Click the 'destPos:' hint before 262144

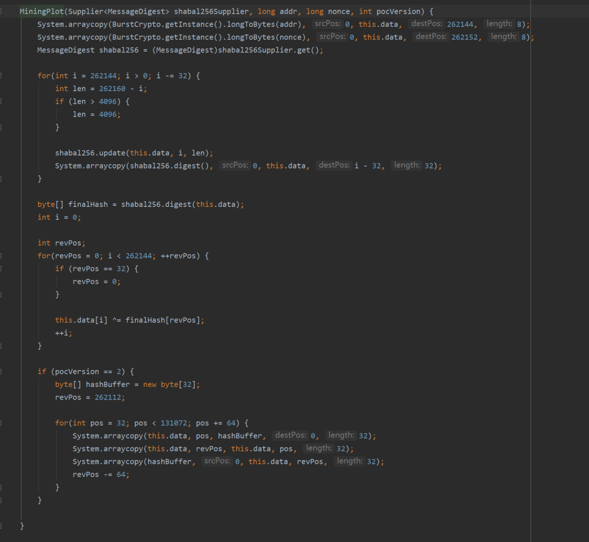[x=425, y=24]
